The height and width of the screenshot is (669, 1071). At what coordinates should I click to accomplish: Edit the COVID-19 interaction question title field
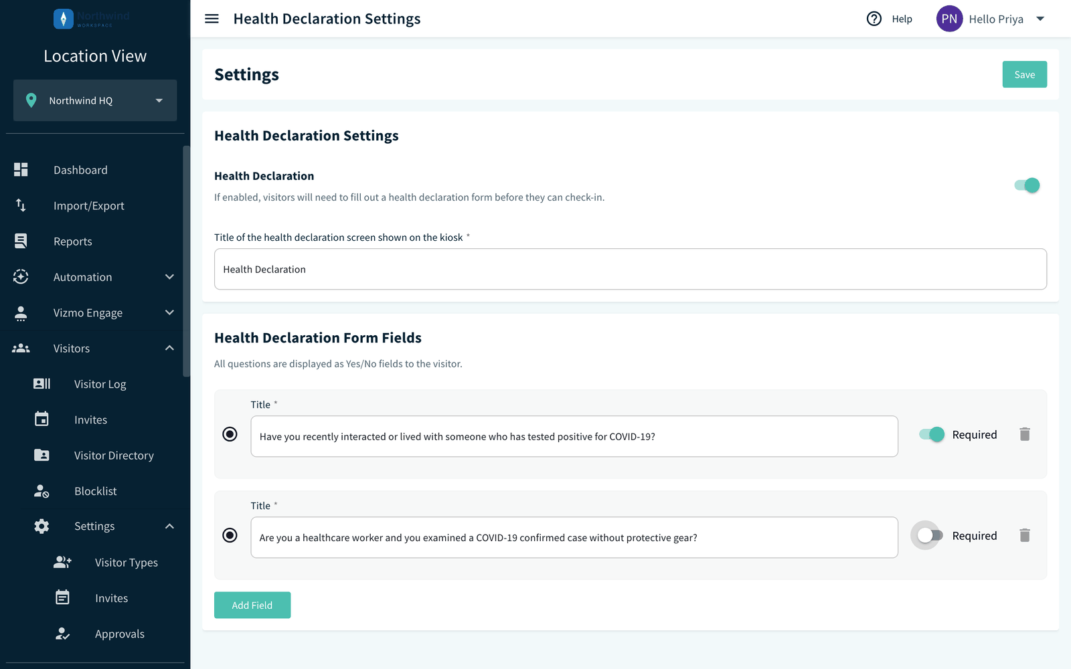[x=574, y=436]
